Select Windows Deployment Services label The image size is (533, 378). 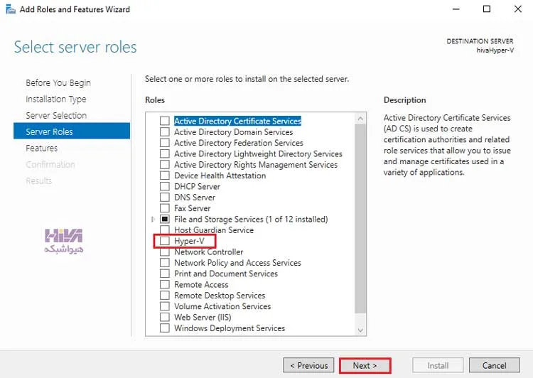point(230,328)
